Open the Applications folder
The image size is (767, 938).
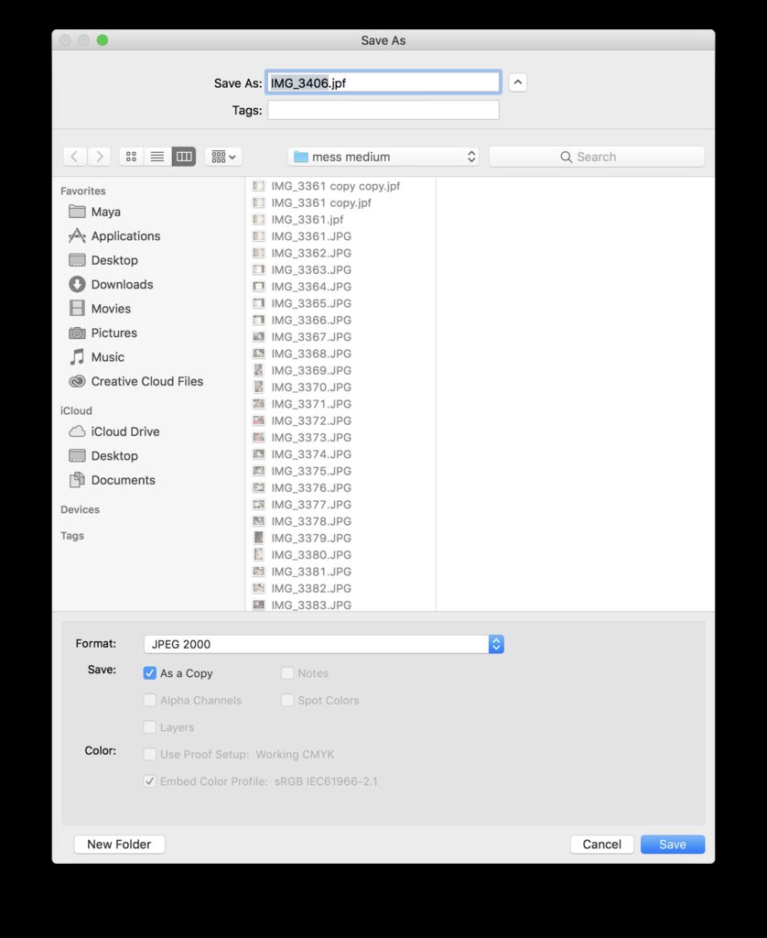[125, 235]
